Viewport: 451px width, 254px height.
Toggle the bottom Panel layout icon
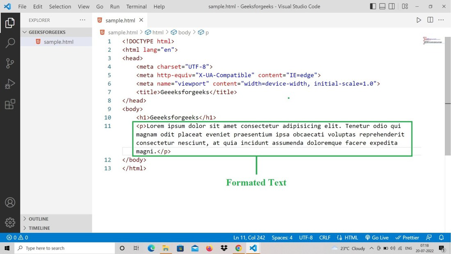[x=382, y=6]
